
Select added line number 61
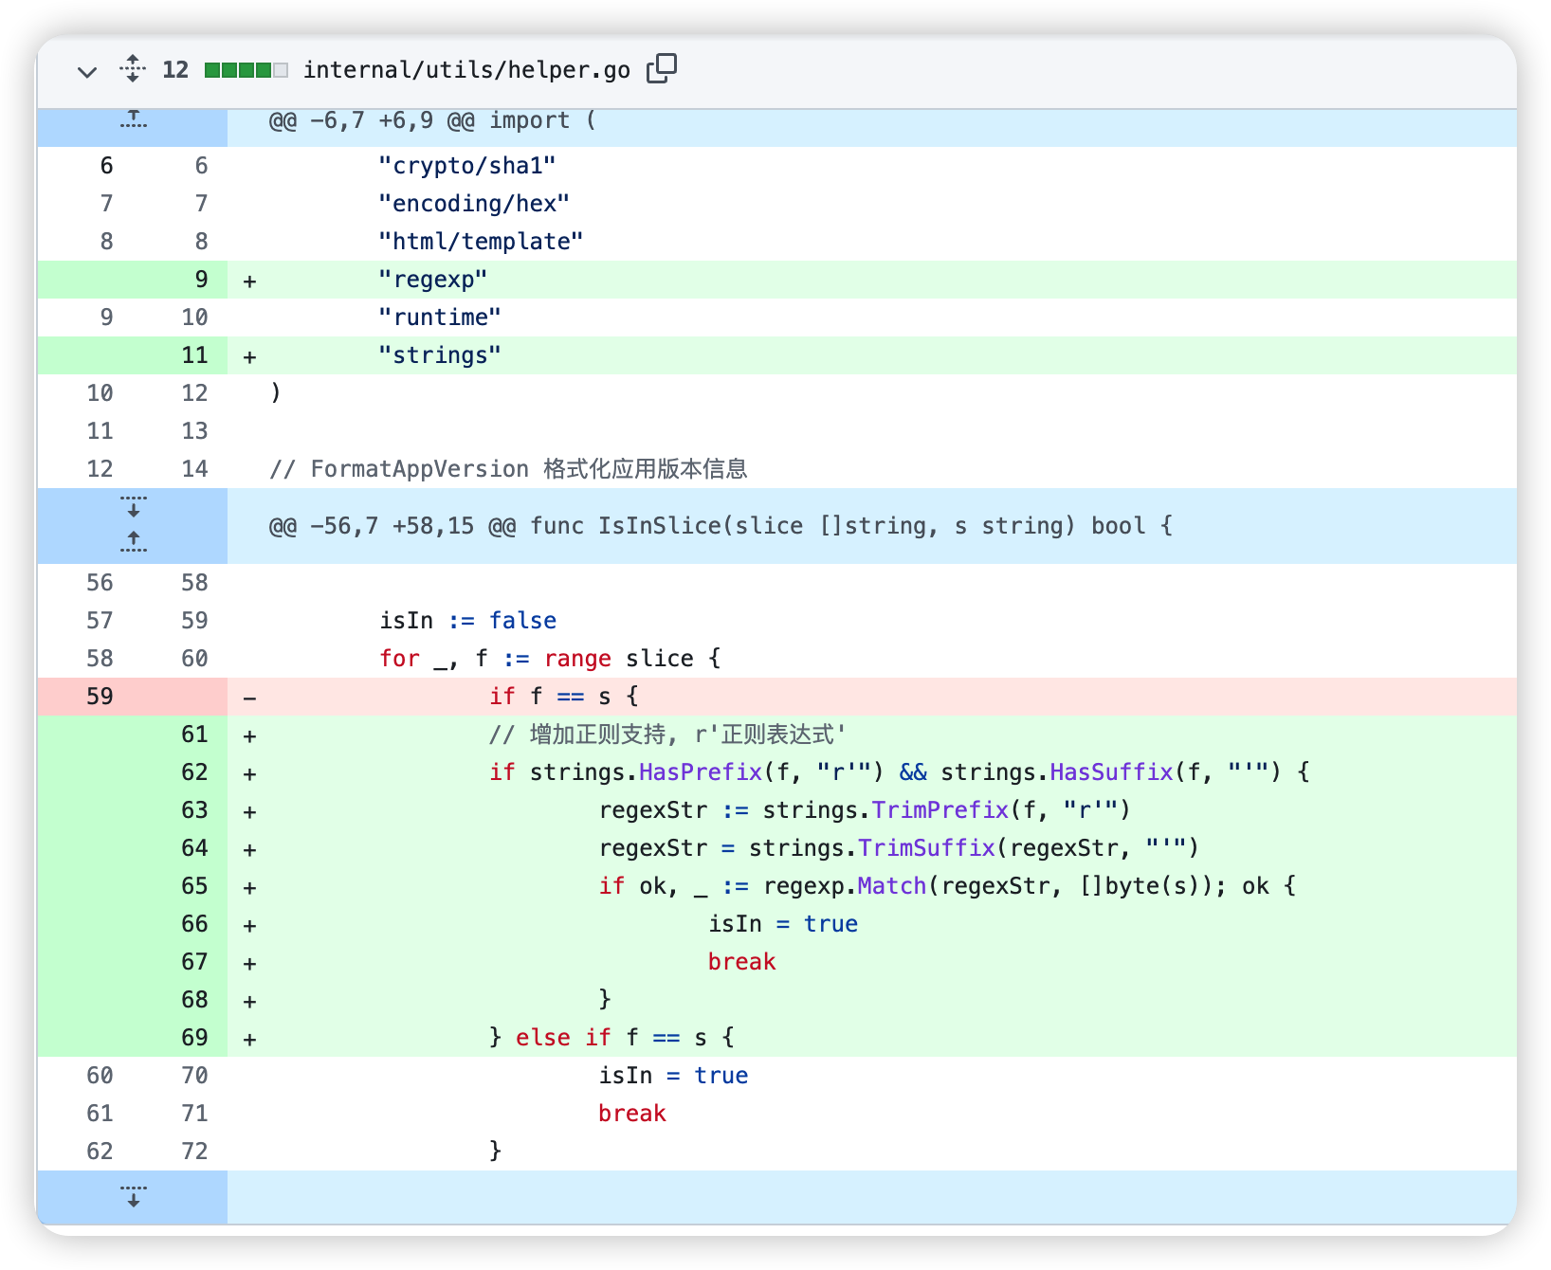tap(194, 735)
